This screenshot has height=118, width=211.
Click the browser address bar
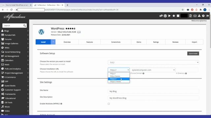point(99,10)
